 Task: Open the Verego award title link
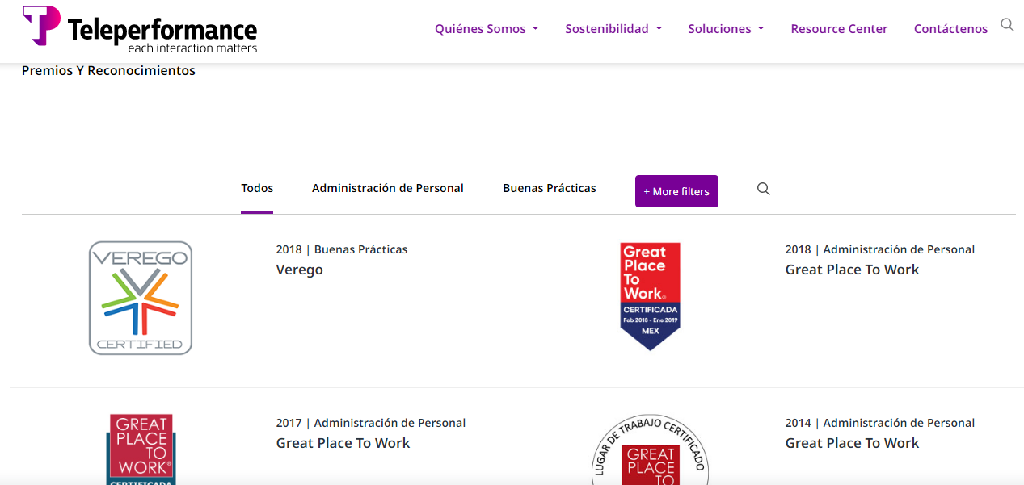[x=300, y=270]
